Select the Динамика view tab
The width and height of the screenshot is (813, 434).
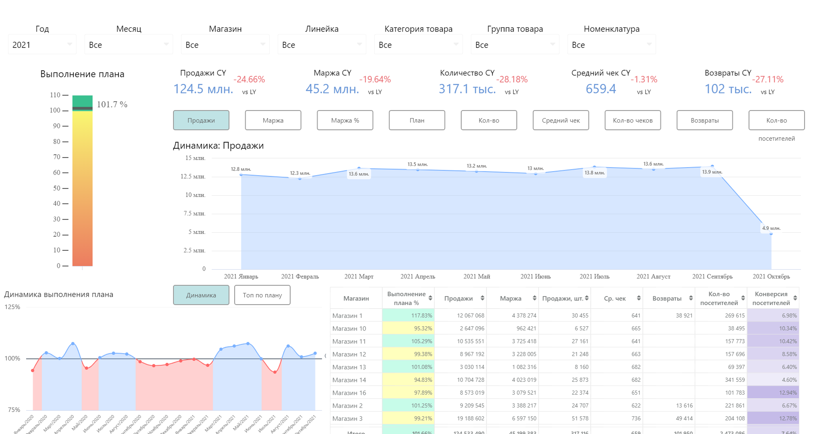(201, 295)
